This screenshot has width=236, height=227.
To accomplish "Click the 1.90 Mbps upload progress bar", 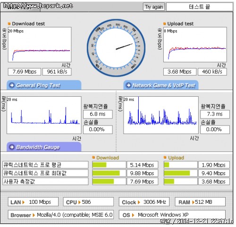I will (x=180, y=165).
